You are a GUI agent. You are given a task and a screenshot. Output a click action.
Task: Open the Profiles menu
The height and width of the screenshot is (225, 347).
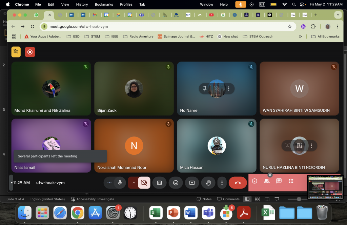pos(126,4)
